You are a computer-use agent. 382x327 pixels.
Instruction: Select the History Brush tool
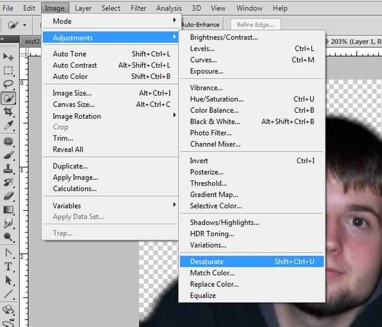pos(8,182)
